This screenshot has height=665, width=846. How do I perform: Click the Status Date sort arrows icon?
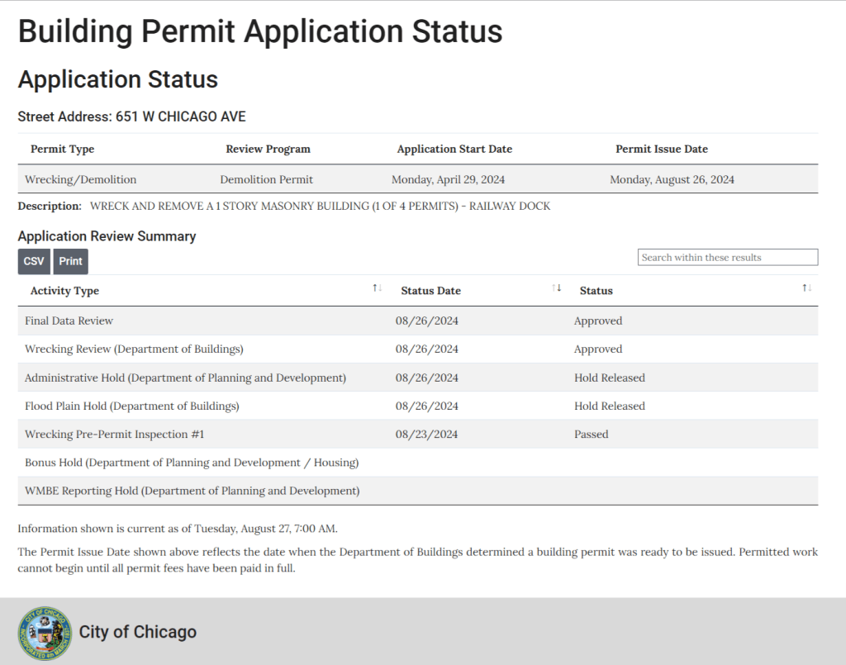pyautogui.click(x=556, y=287)
